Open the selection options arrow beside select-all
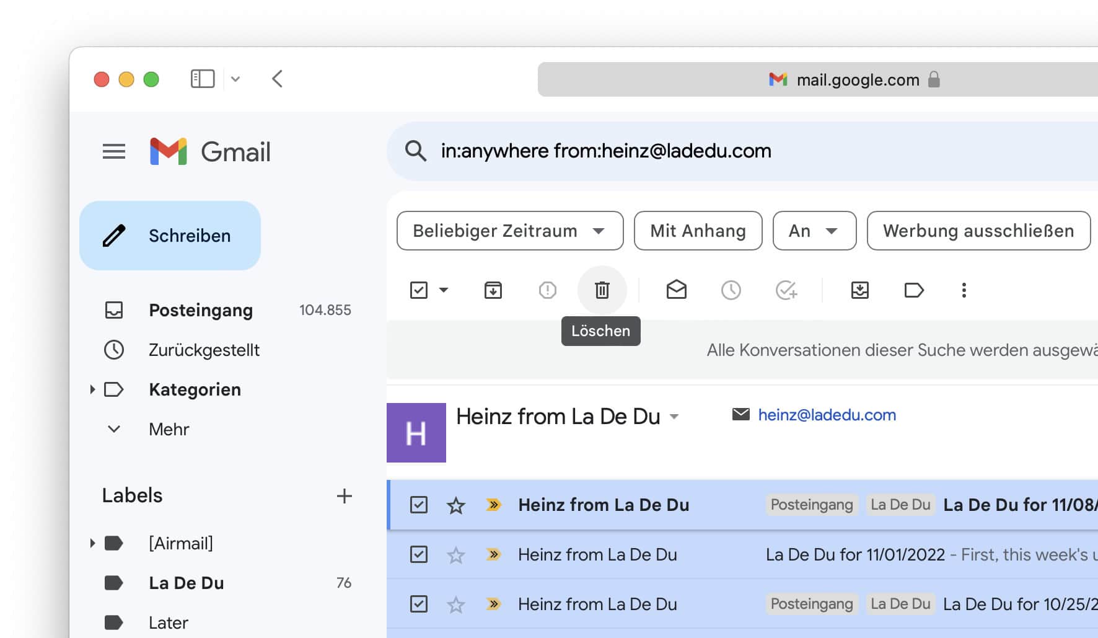 point(444,290)
